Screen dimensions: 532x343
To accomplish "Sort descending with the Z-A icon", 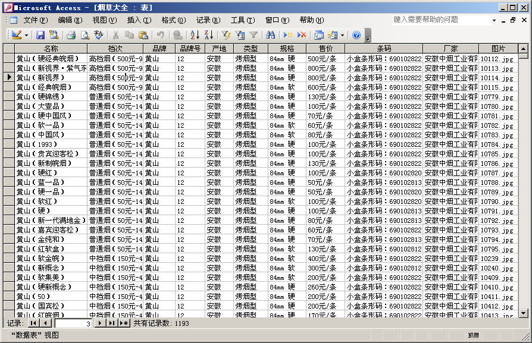I will [209, 34].
